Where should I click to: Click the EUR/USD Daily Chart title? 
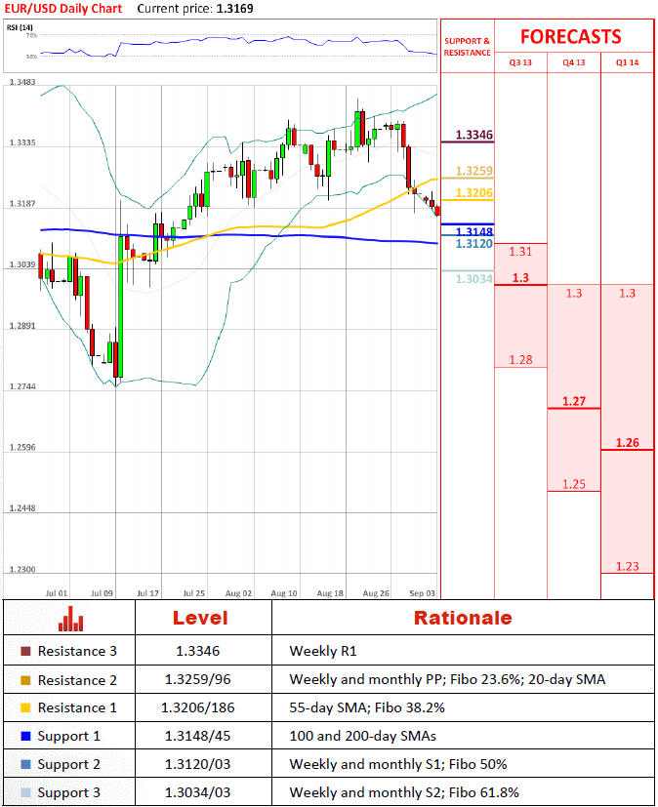(x=64, y=8)
